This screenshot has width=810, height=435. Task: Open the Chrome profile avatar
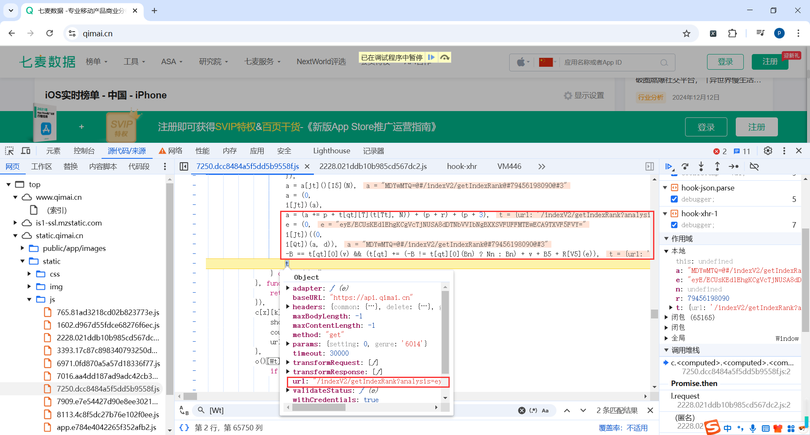(779, 33)
